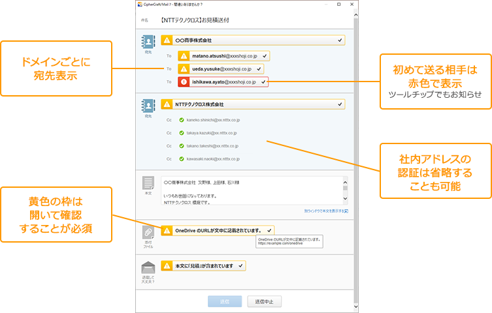This screenshot has width=492, height=313.
Task: Click the subject text 【NTTテクノクロス】お見積送付
Action: (x=194, y=20)
